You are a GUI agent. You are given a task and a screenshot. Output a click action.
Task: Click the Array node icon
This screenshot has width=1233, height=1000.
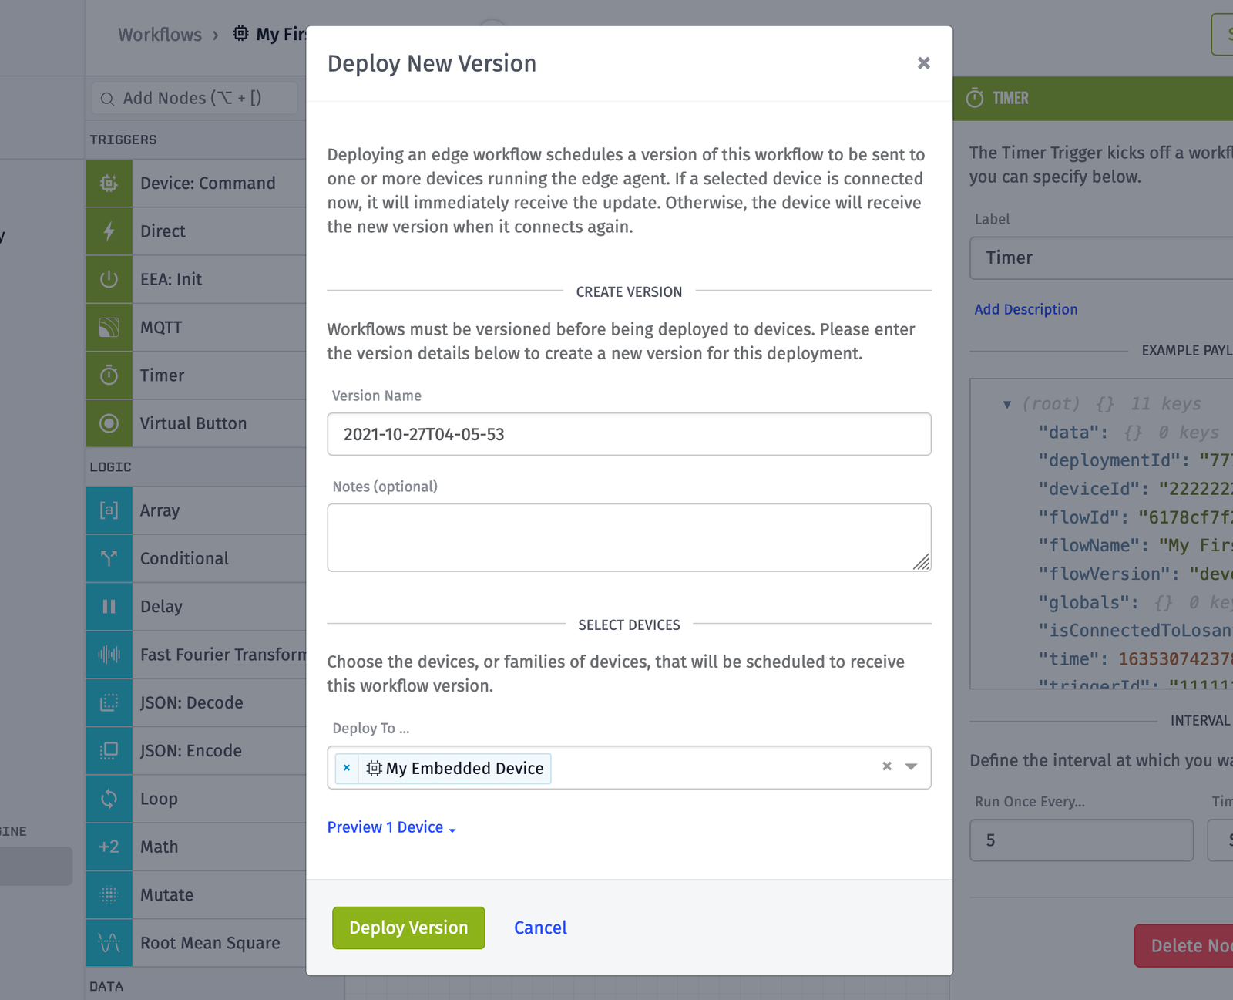pos(109,510)
